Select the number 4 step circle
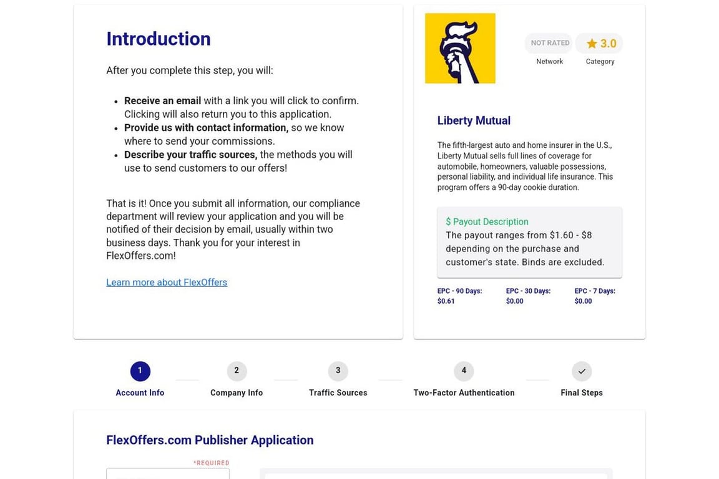The width and height of the screenshot is (719, 479). click(x=464, y=371)
